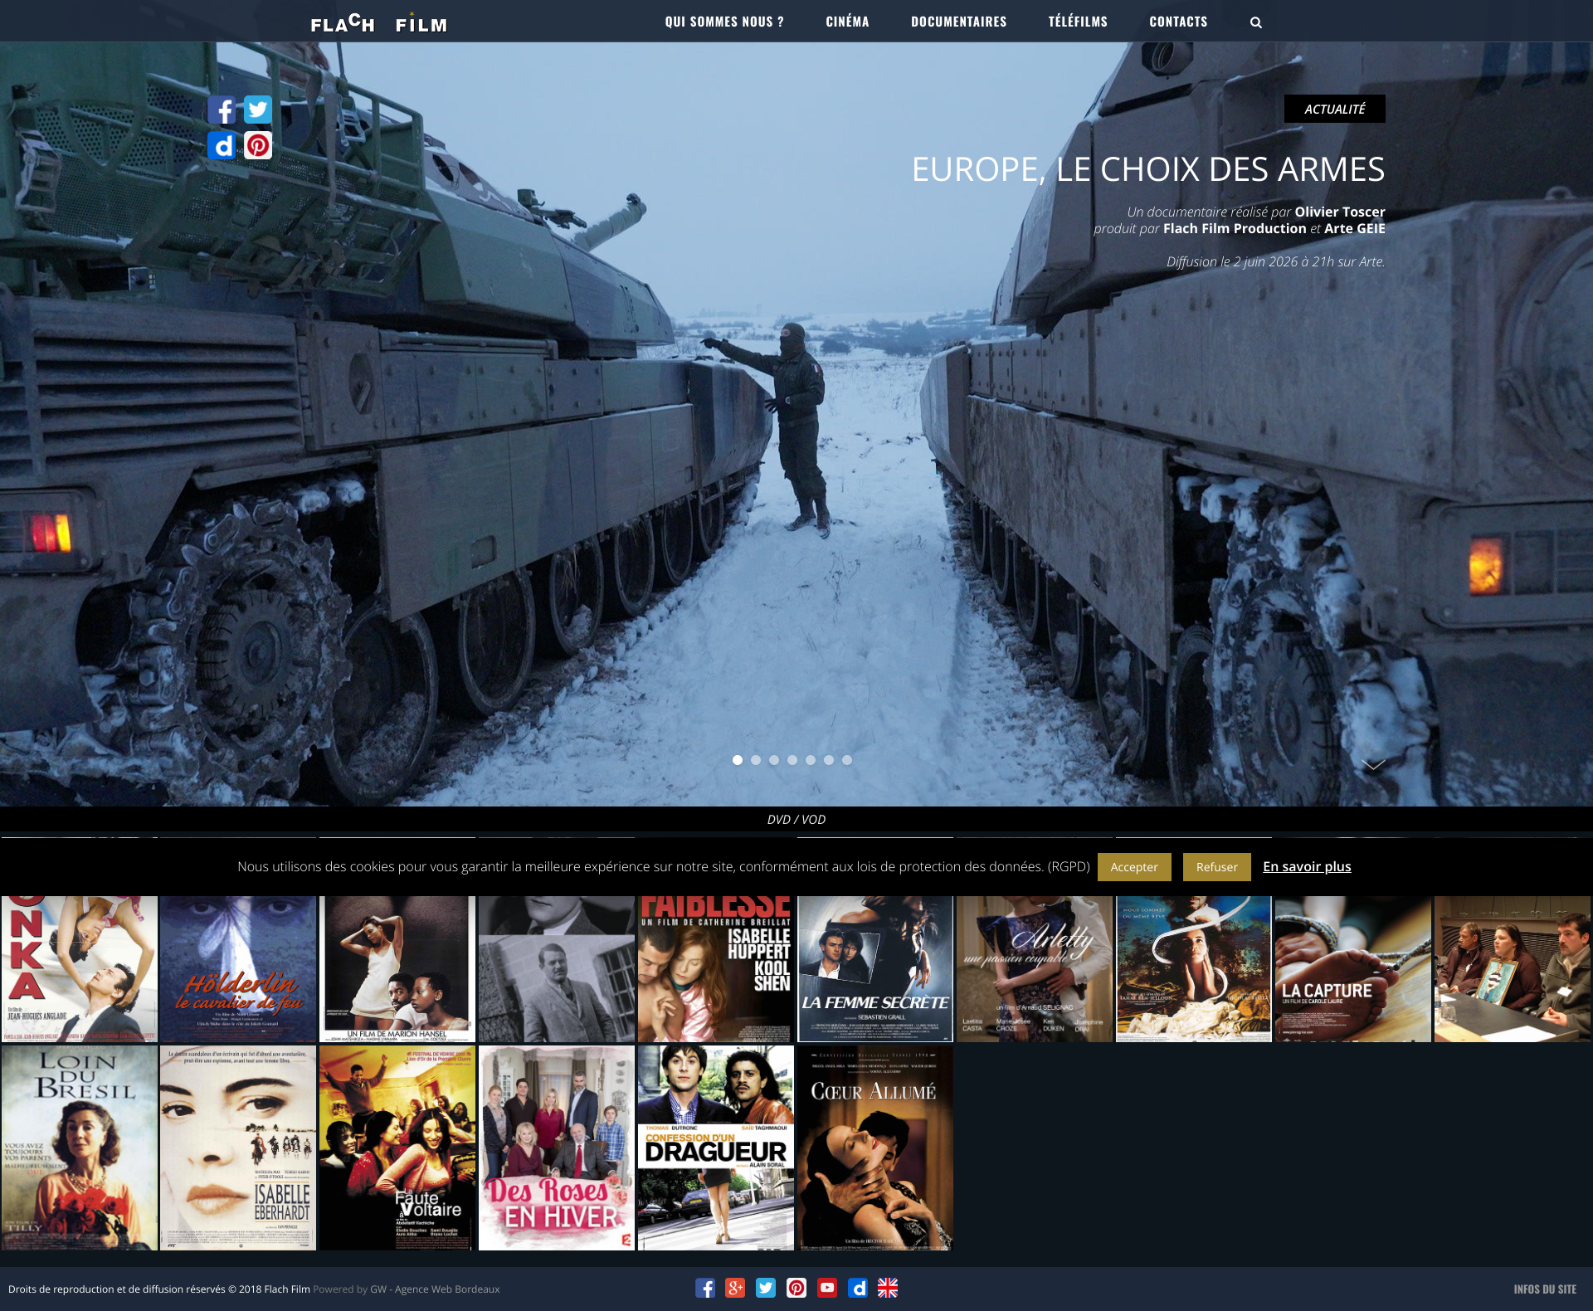The width and height of the screenshot is (1593, 1311).
Task: Open Loin du Brésil poster
Action: [x=80, y=1148]
